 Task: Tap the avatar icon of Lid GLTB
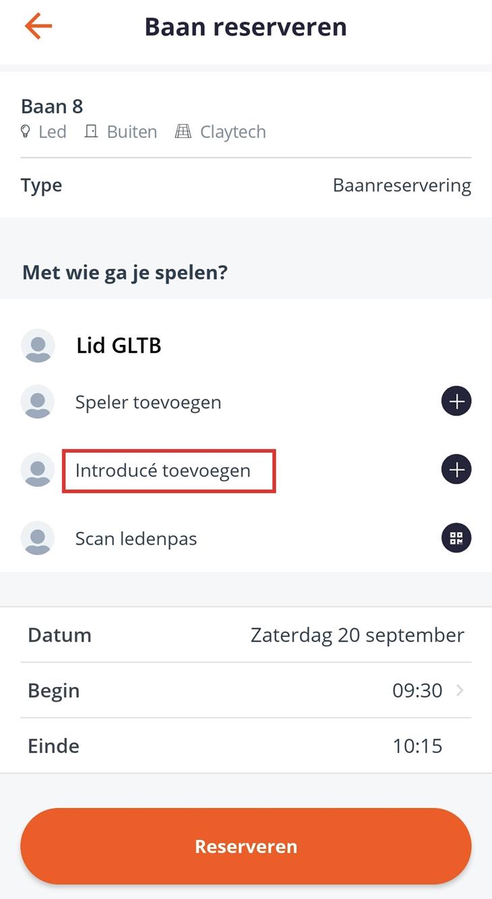pyautogui.click(x=38, y=345)
